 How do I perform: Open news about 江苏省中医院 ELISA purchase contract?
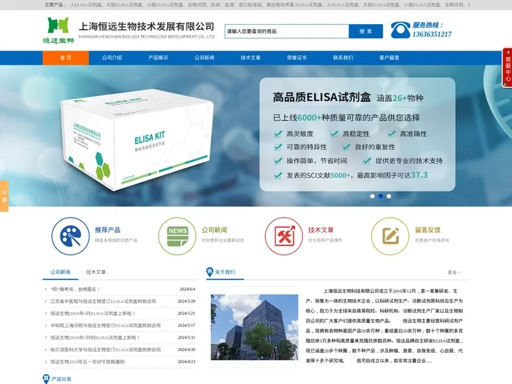103,302
